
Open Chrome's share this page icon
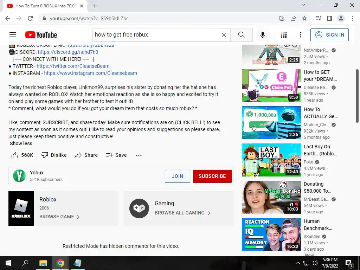(293, 18)
